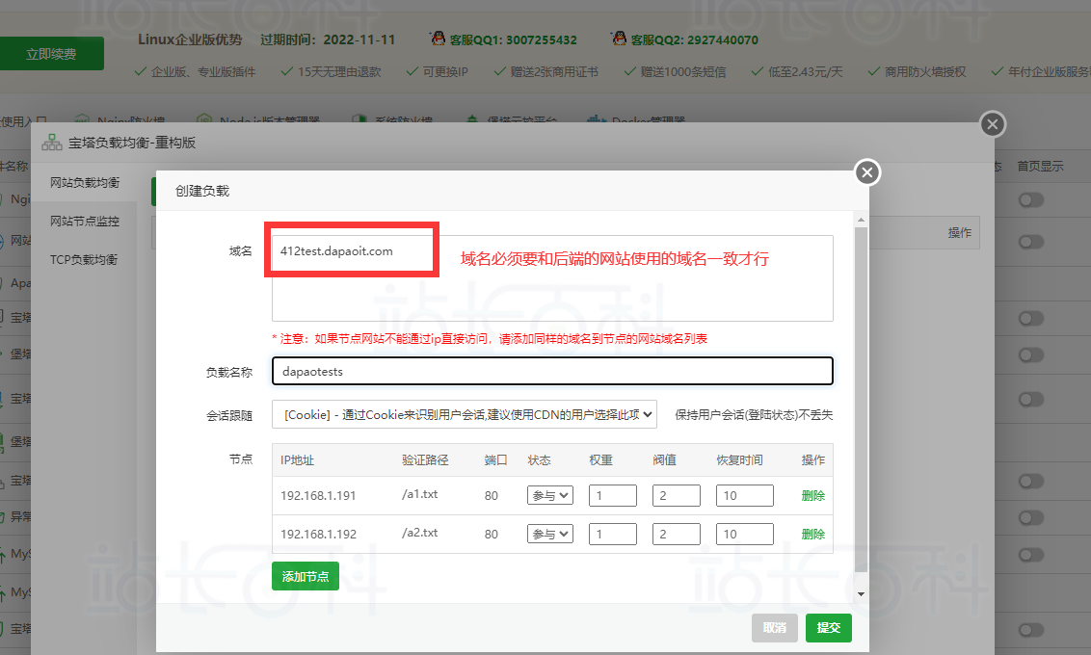
Task: Open status dropdown for node 192.168.1.192
Action: tap(549, 534)
